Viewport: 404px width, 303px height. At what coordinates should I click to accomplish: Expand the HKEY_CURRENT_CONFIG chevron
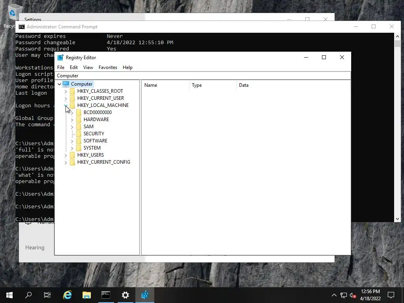pos(66,162)
